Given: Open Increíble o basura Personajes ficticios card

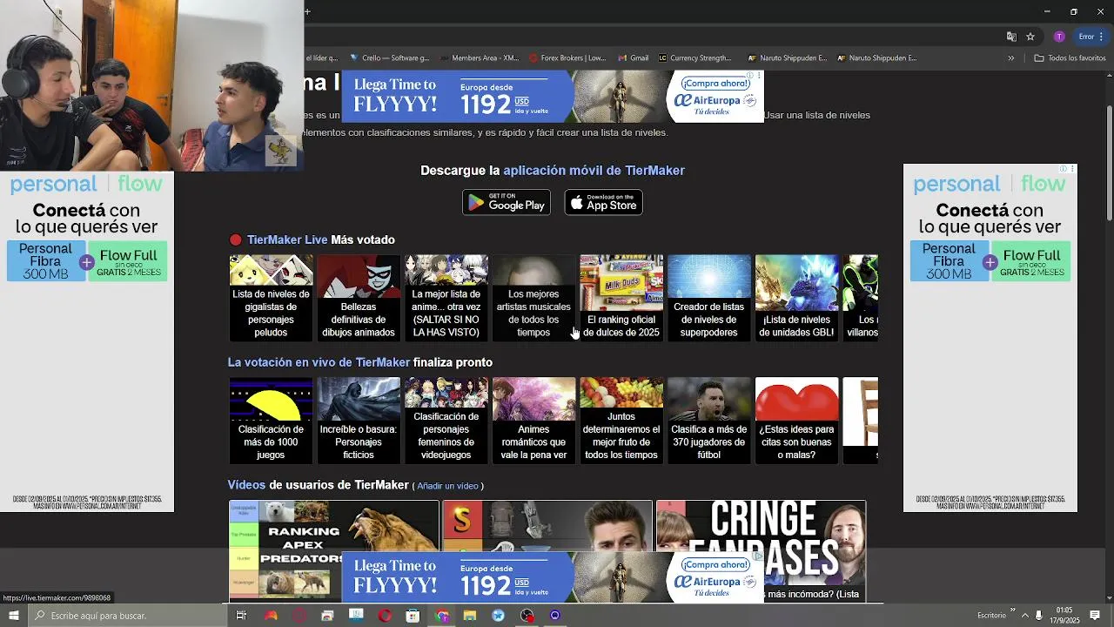Looking at the screenshot, I should pyautogui.click(x=359, y=420).
